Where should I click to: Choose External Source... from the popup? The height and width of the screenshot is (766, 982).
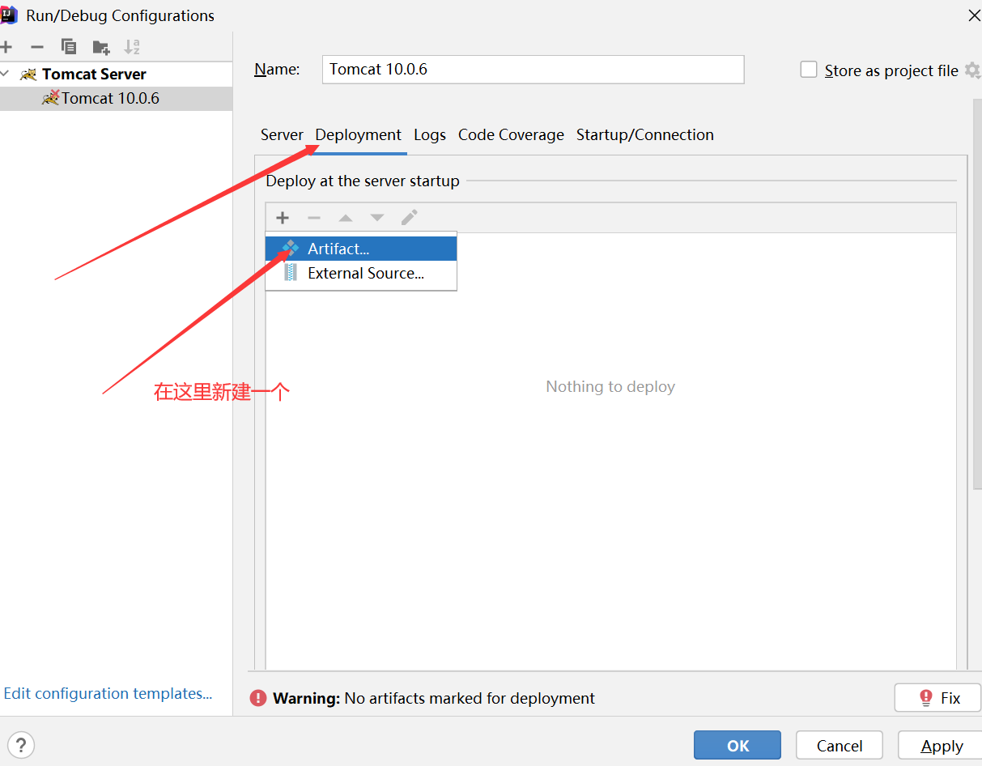(x=361, y=273)
